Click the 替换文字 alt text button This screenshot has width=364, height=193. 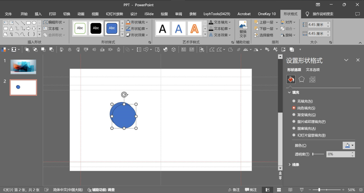click(243, 29)
